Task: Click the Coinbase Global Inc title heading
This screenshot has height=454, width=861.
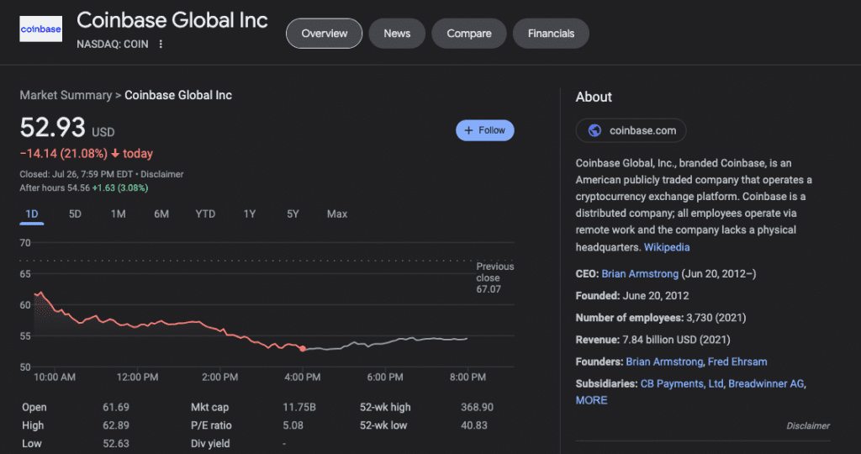Action: (x=172, y=20)
